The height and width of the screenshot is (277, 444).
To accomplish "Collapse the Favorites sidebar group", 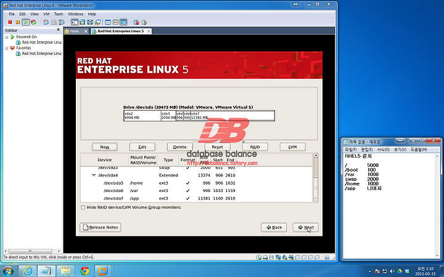I will [x=7, y=49].
